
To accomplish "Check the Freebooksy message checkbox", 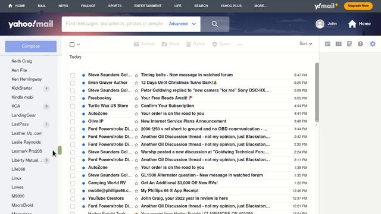I will click(73, 98).
